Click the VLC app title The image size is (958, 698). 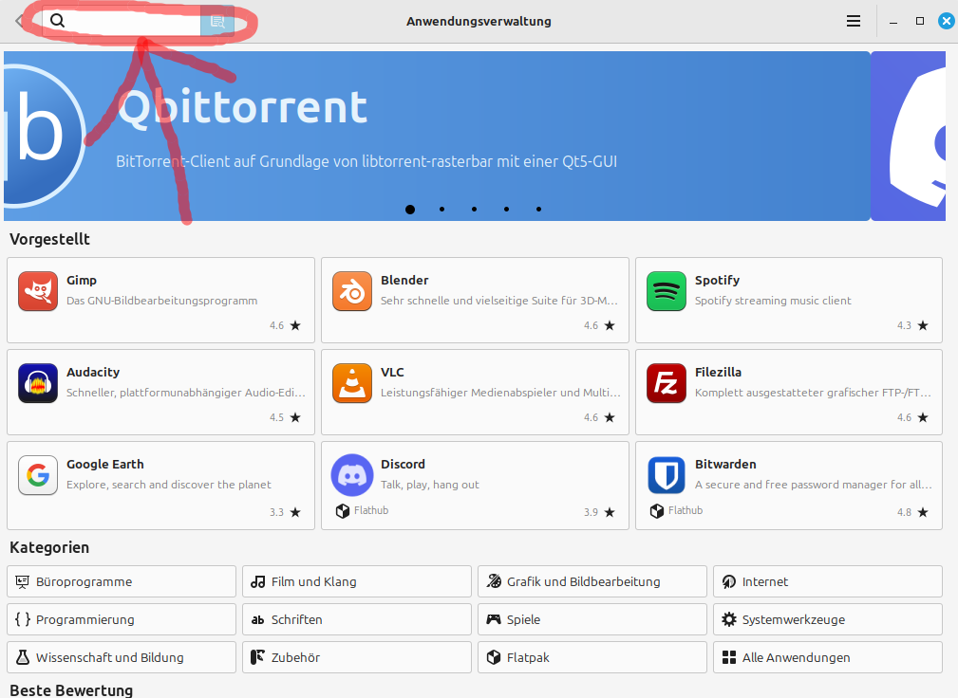coord(392,372)
